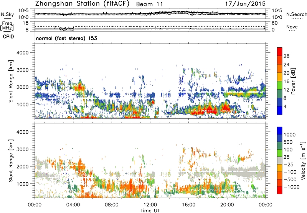Select the 'CPID' row label
This screenshot has height=213, width=307.
coord(8,37)
